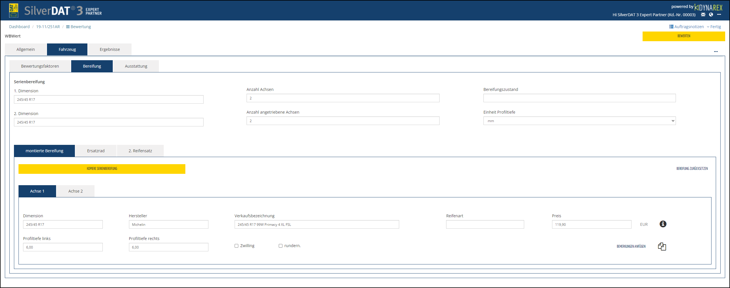Expand the Fertig dropdown
This screenshot has height=288, width=730.
[714, 27]
